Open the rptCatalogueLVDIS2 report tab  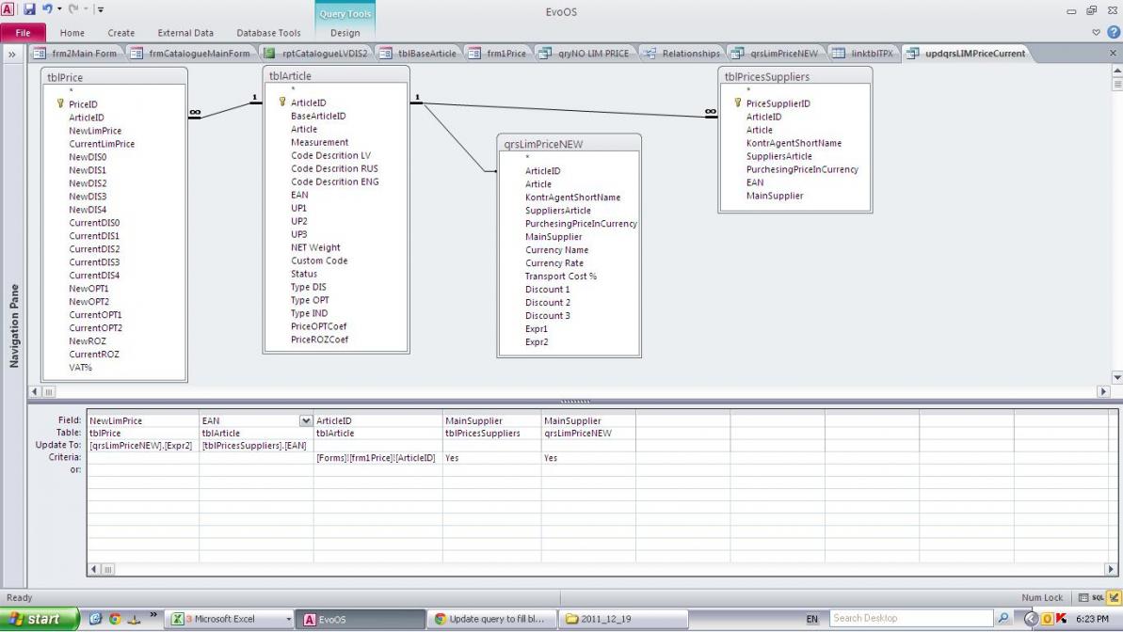point(316,54)
